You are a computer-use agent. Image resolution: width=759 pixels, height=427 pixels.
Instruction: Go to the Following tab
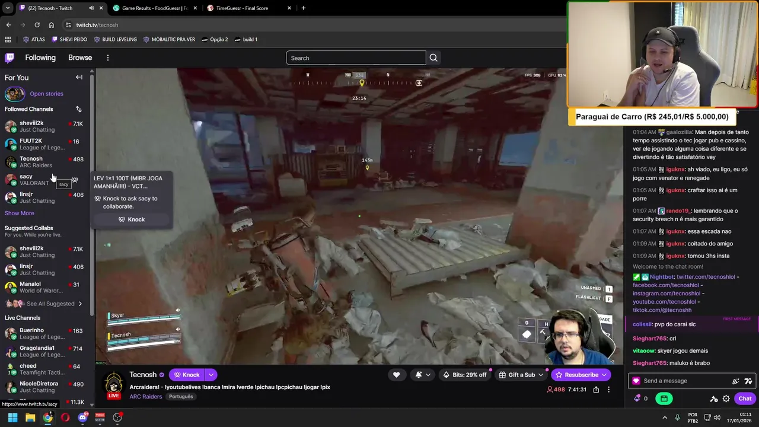click(40, 58)
